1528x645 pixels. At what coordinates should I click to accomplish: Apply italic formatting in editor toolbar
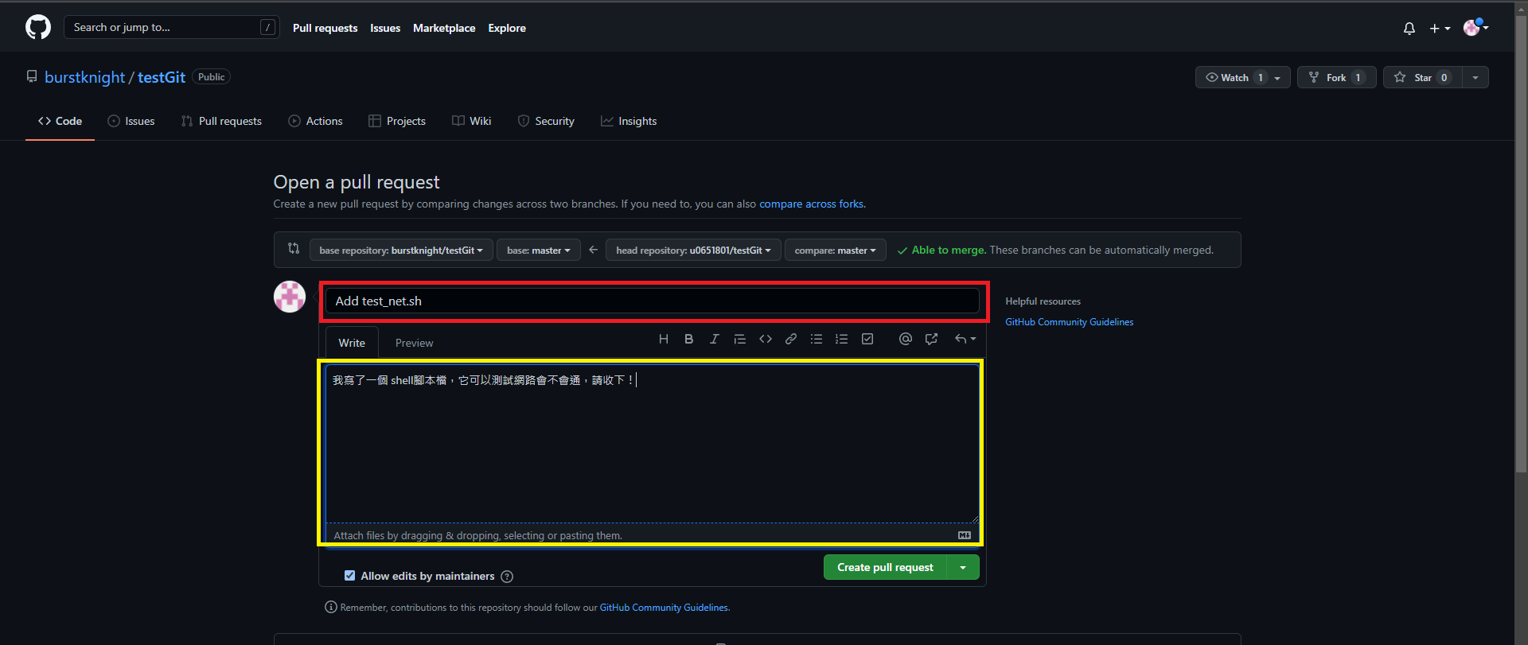pyautogui.click(x=714, y=339)
